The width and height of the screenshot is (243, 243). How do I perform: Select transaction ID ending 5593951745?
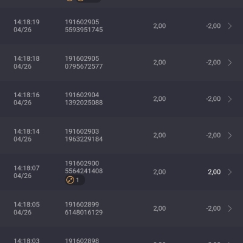[84, 26]
